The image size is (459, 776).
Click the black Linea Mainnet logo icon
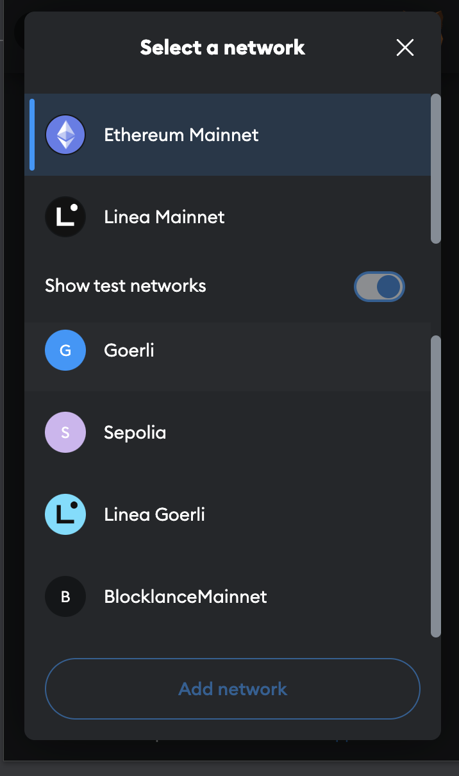point(65,217)
